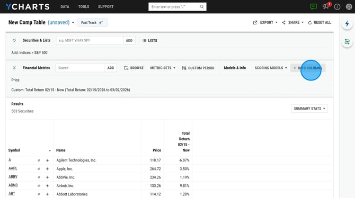Click the Price metric tag
The width and height of the screenshot is (355, 198).
coord(15,80)
